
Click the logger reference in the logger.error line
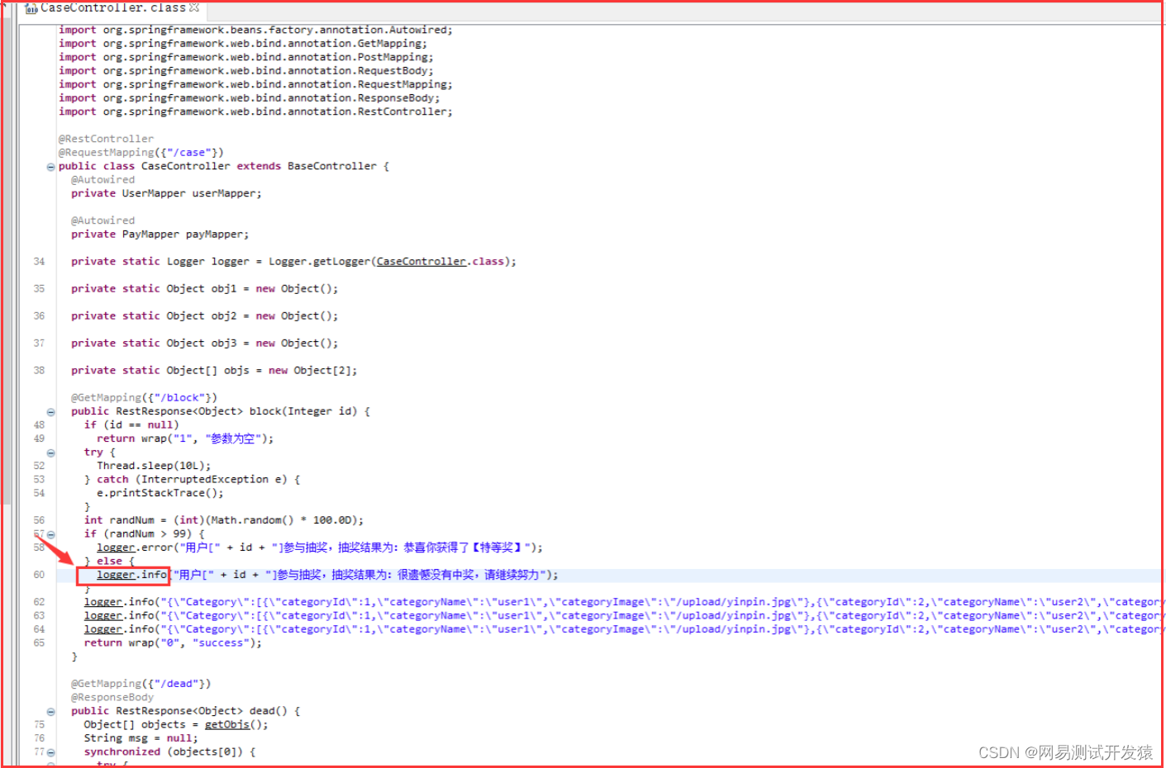pyautogui.click(x=116, y=548)
